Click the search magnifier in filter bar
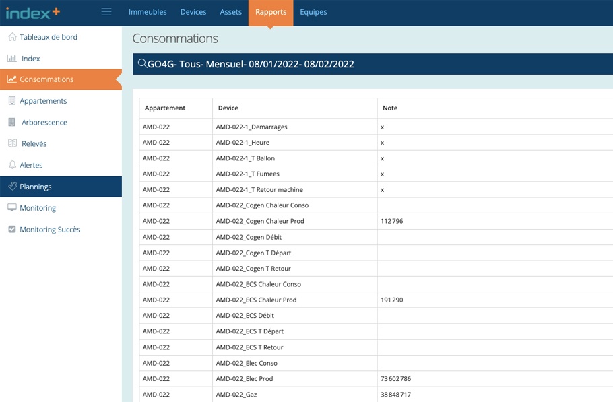Image resolution: width=613 pixels, height=402 pixels. click(142, 64)
